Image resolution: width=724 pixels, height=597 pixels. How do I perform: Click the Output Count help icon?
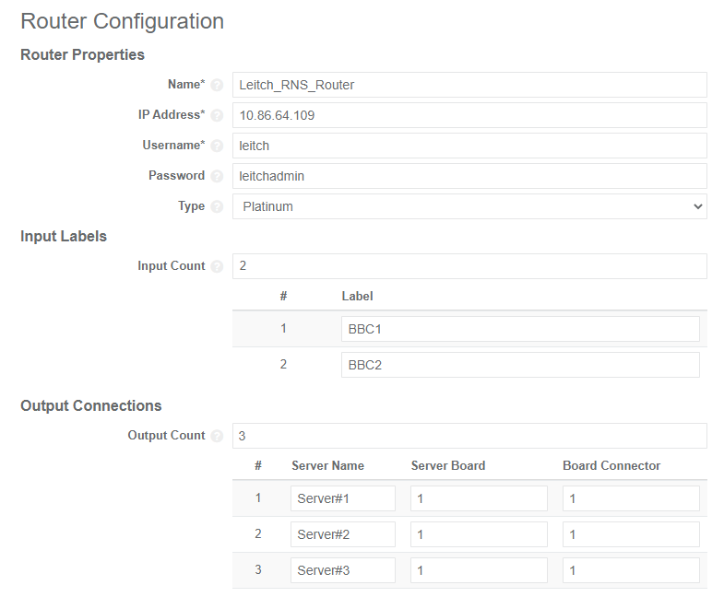[217, 436]
